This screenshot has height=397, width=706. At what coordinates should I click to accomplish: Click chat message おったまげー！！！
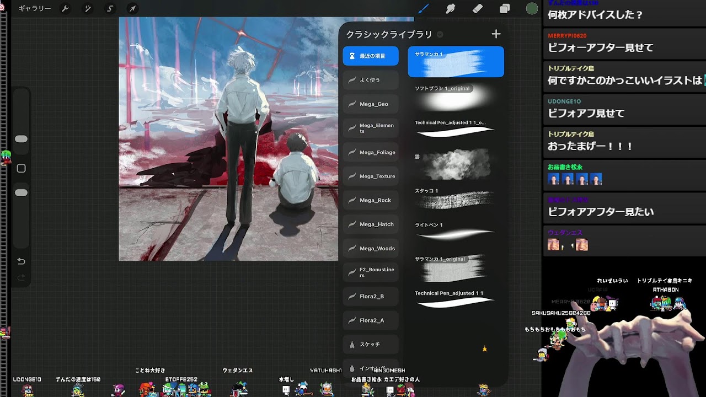(590, 146)
